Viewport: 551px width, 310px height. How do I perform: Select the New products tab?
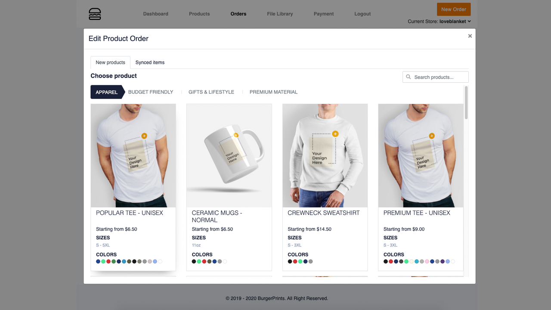110,62
